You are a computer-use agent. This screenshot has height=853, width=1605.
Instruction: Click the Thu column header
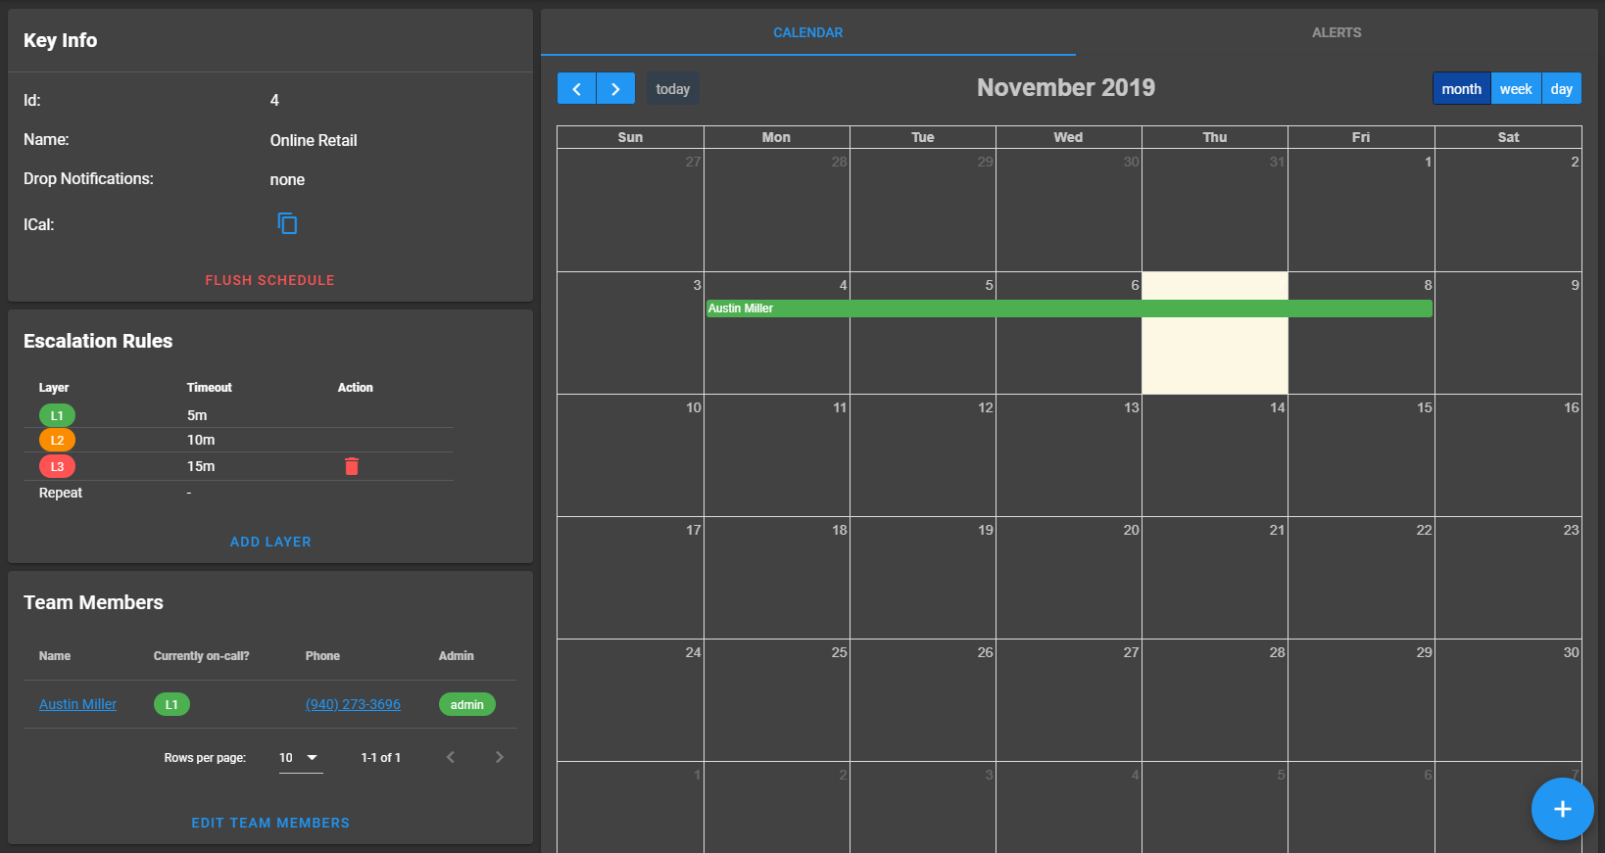point(1215,137)
